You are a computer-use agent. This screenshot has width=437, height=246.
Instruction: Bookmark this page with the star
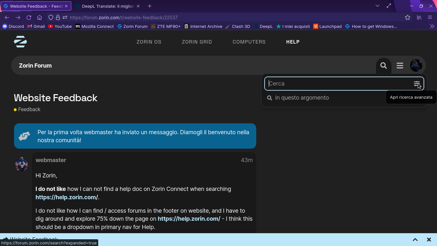click(x=408, y=18)
